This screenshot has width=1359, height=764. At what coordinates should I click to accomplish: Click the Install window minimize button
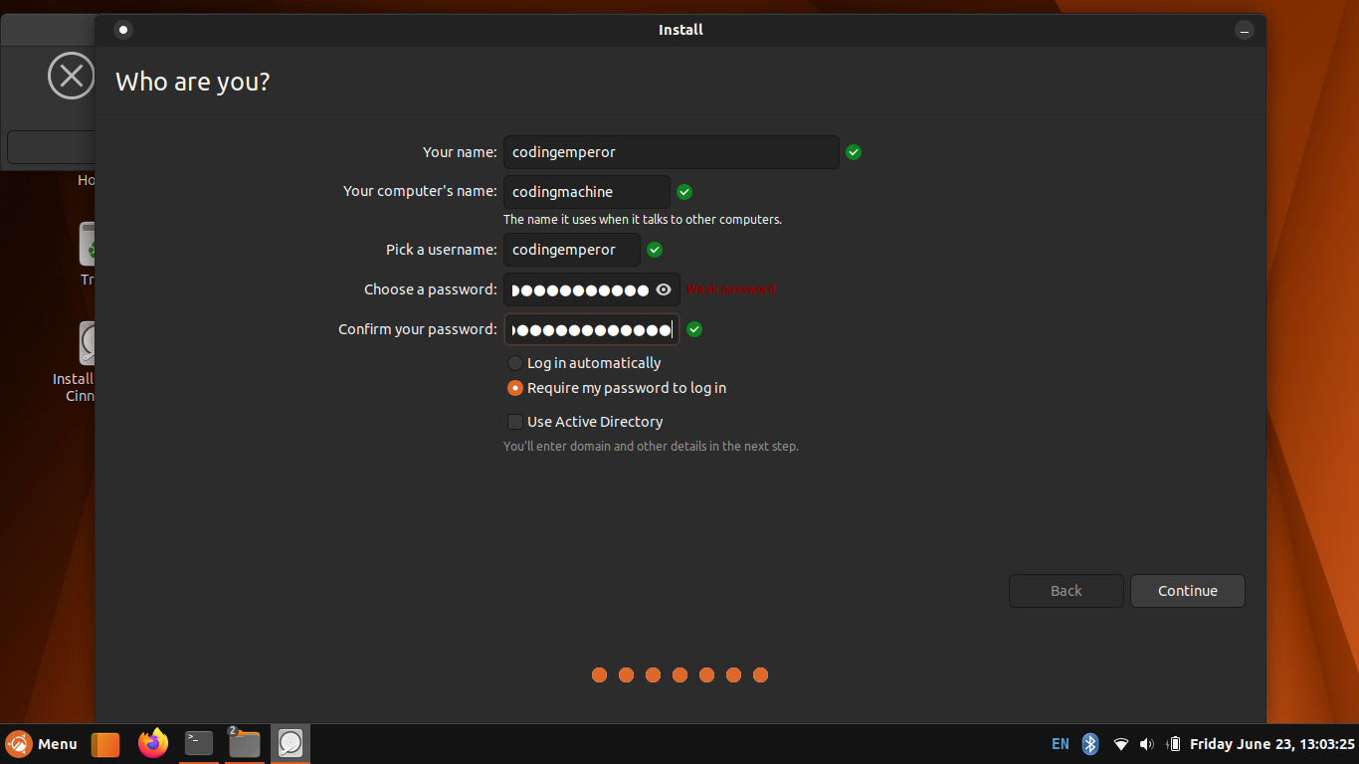pos(1245,30)
